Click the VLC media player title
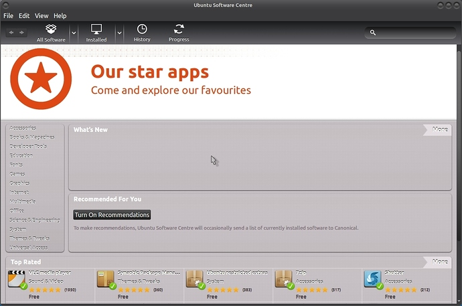This screenshot has height=306, width=462. 50,273
